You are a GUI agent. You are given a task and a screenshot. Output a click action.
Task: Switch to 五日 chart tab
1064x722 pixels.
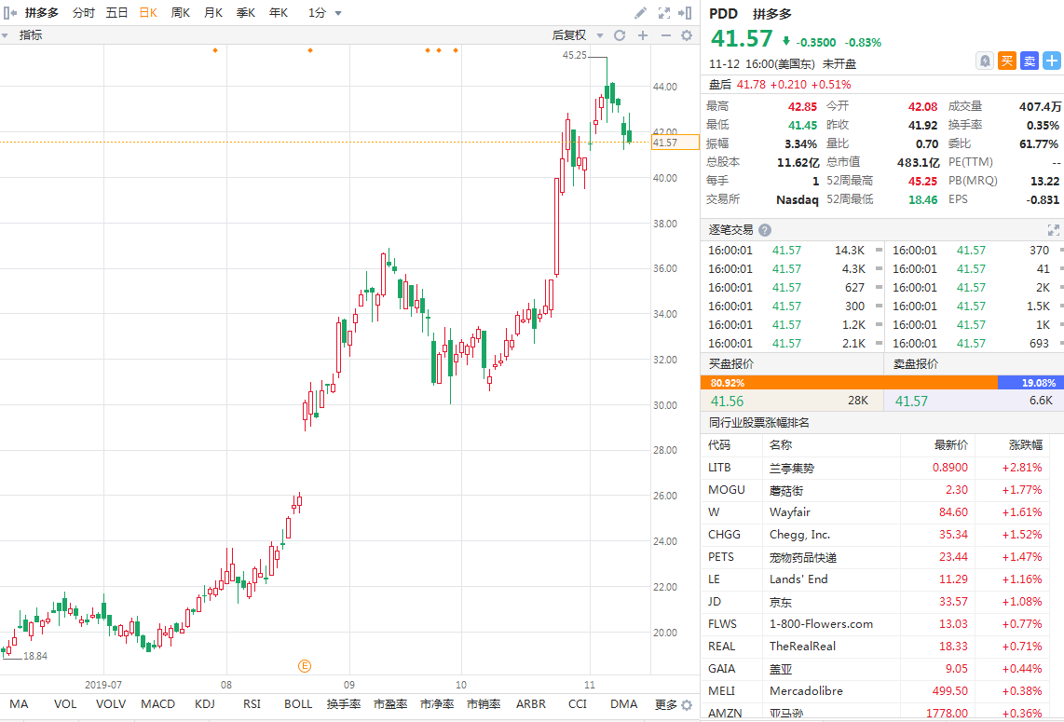pos(116,13)
